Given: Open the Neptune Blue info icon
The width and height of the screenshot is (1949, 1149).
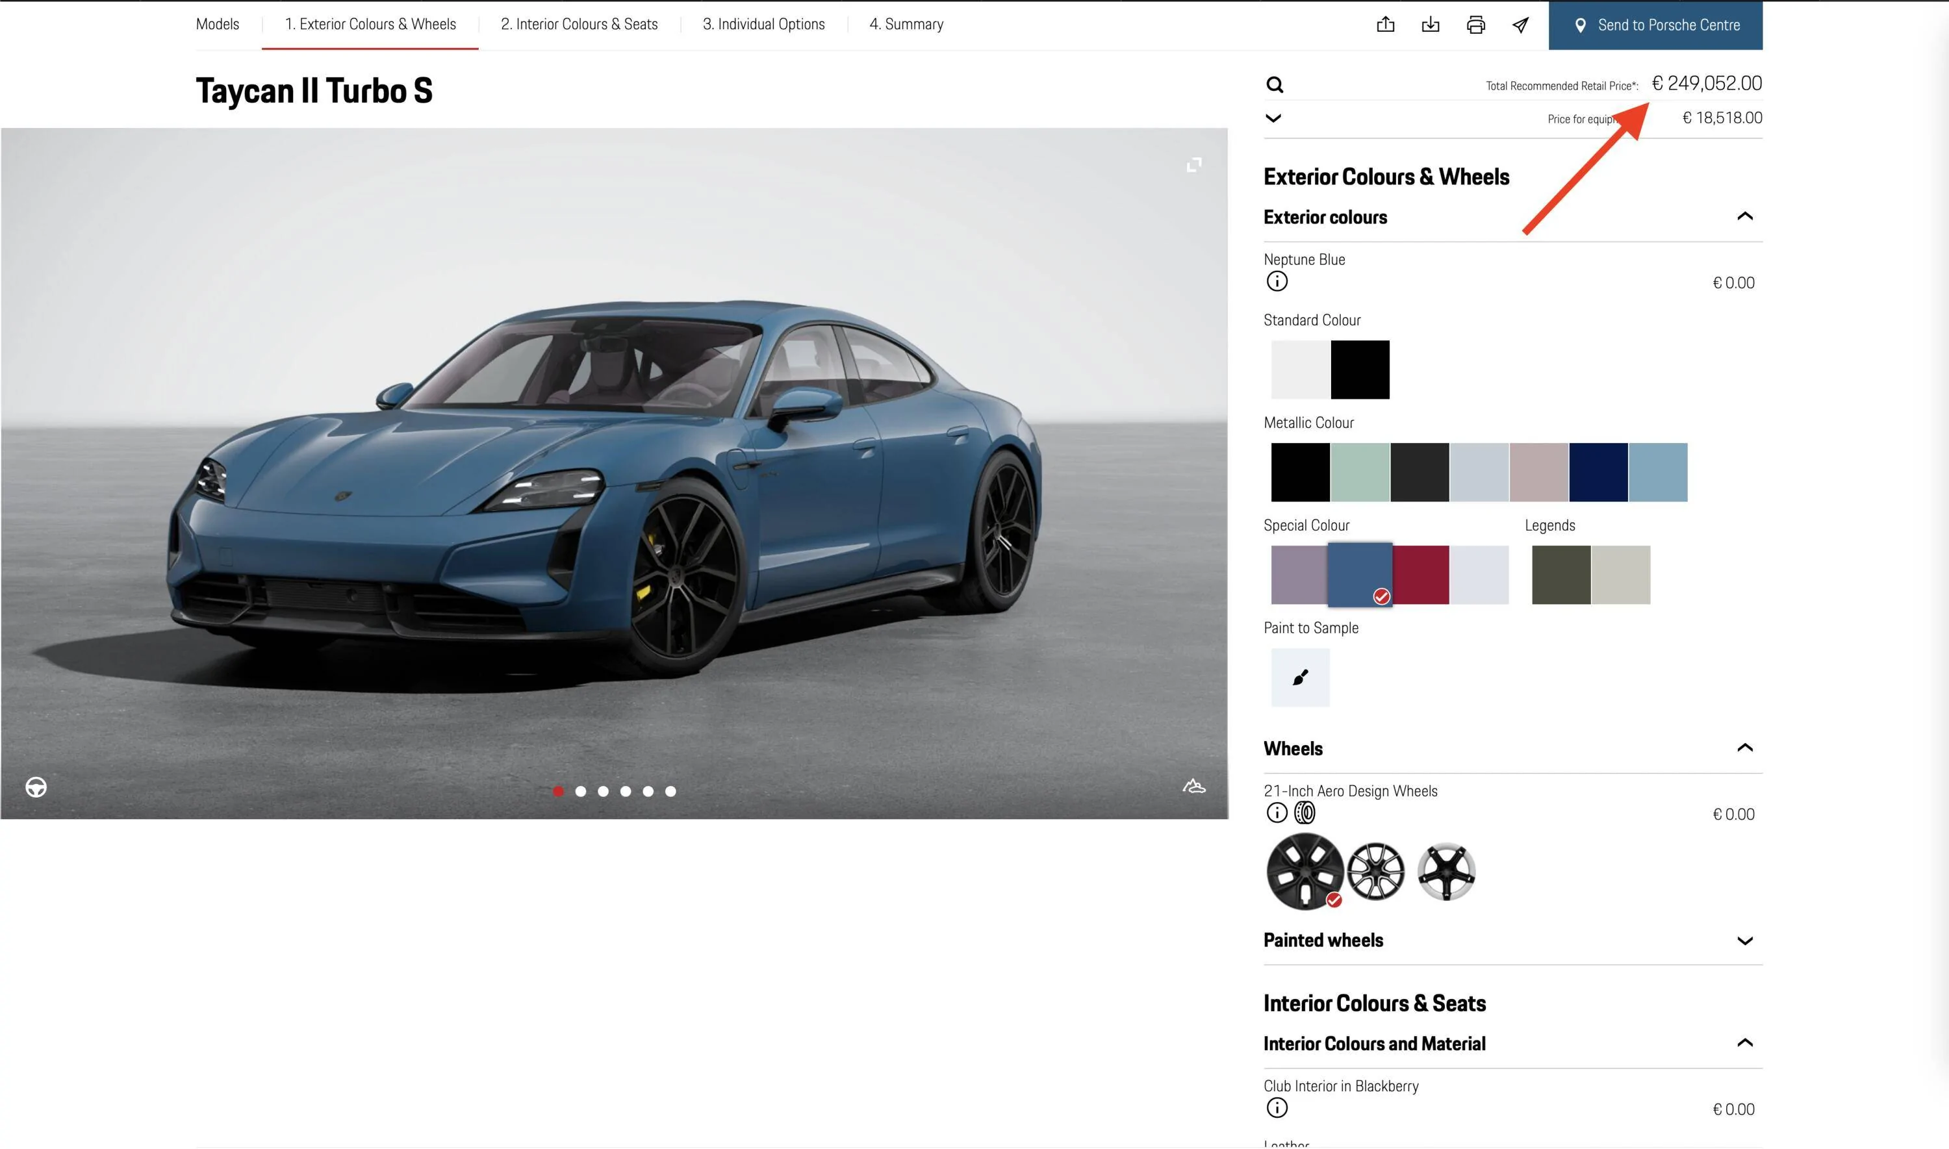Looking at the screenshot, I should [1277, 281].
